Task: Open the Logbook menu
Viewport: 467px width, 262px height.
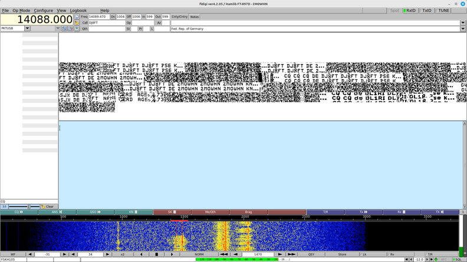Action: (78, 11)
